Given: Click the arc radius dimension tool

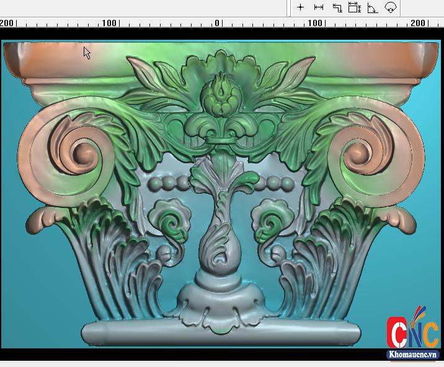Looking at the screenshot, I should pyautogui.click(x=390, y=7).
